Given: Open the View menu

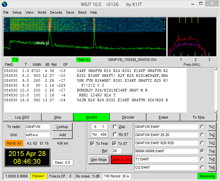Looking at the screenshot, I should [x=30, y=12].
